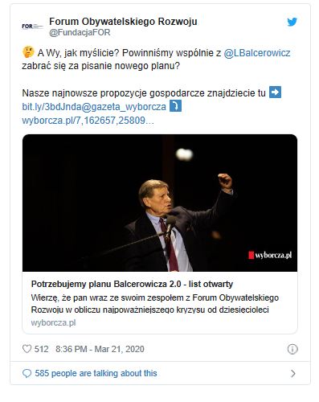
Task: Click the Twitter bird logo icon
Action: 292,22
